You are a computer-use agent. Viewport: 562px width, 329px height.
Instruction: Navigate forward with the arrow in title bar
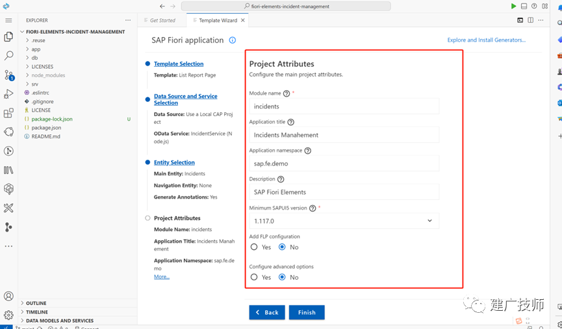(x=173, y=6)
